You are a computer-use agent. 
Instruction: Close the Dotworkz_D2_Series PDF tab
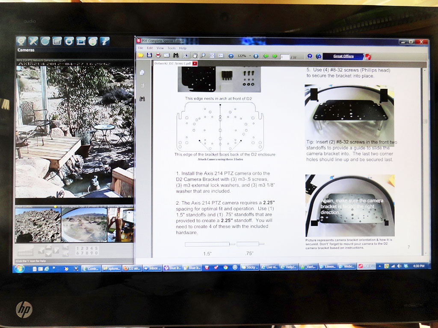(x=195, y=63)
